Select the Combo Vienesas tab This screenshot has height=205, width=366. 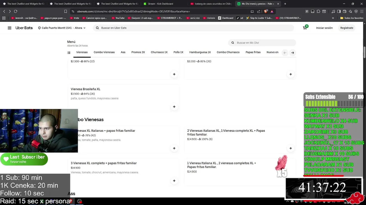click(104, 52)
